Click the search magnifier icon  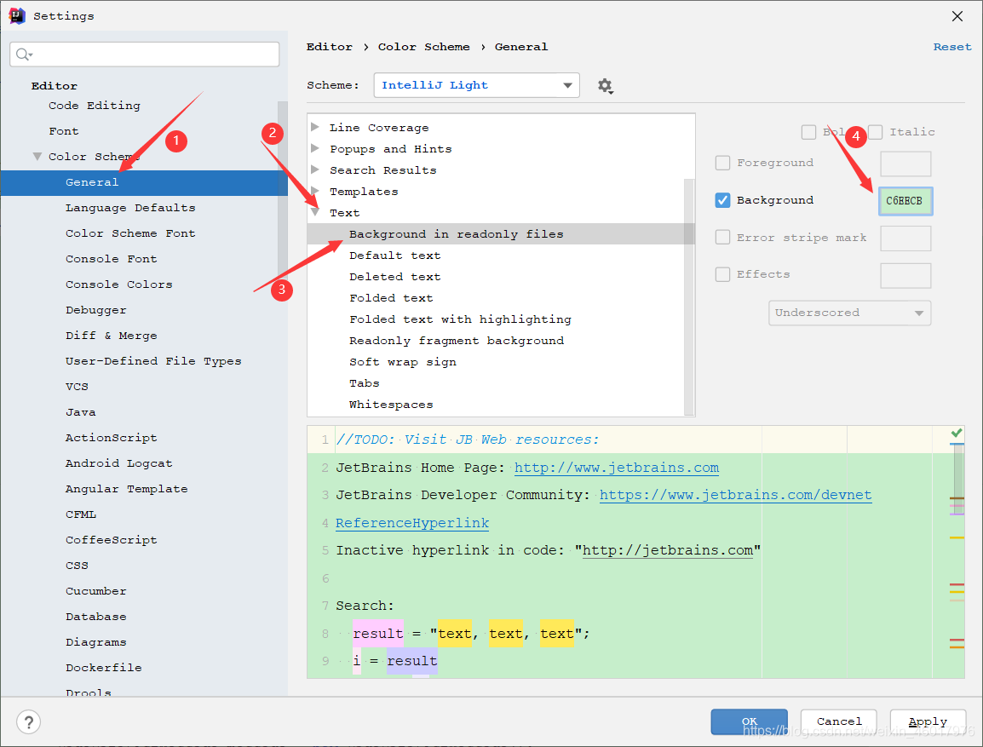22,55
